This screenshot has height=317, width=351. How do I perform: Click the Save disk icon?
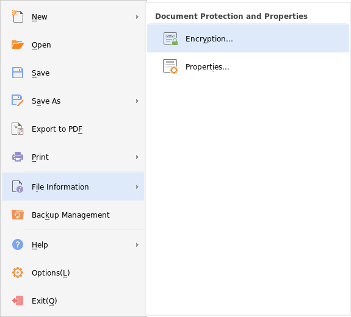18,73
